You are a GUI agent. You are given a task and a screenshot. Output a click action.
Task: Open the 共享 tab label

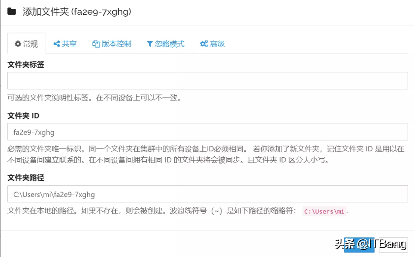click(69, 44)
